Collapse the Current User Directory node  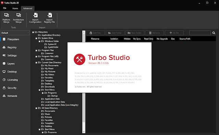pos(36,63)
